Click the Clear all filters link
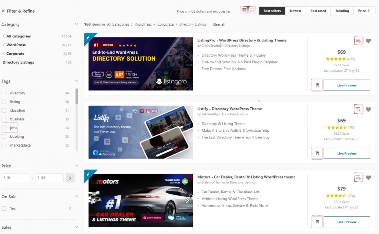The width and height of the screenshot is (379, 234). tap(218, 24)
